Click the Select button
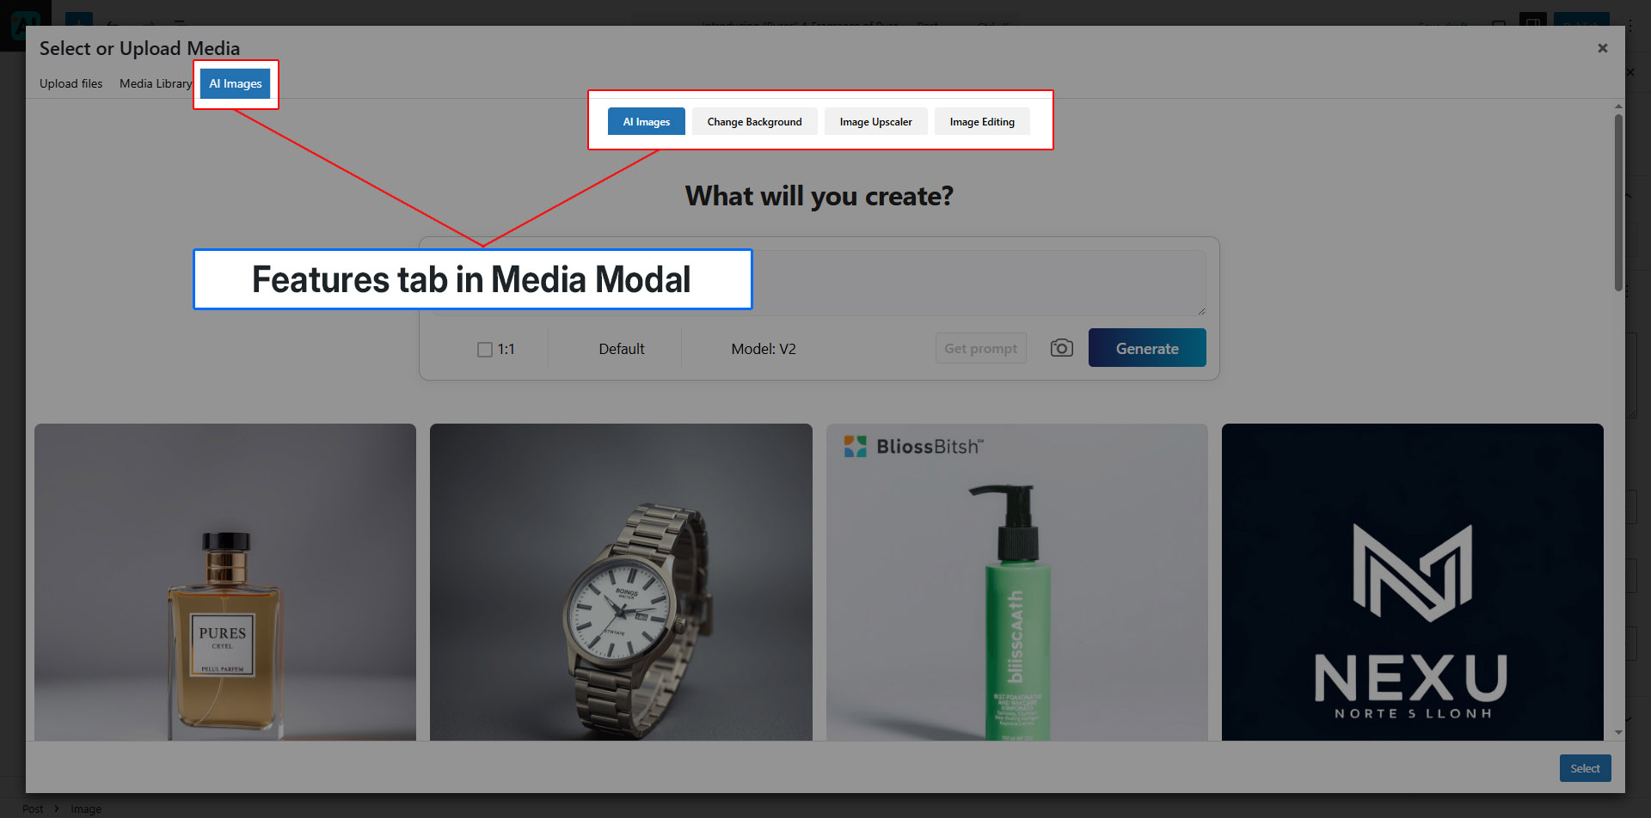The image size is (1651, 818). coord(1585,768)
